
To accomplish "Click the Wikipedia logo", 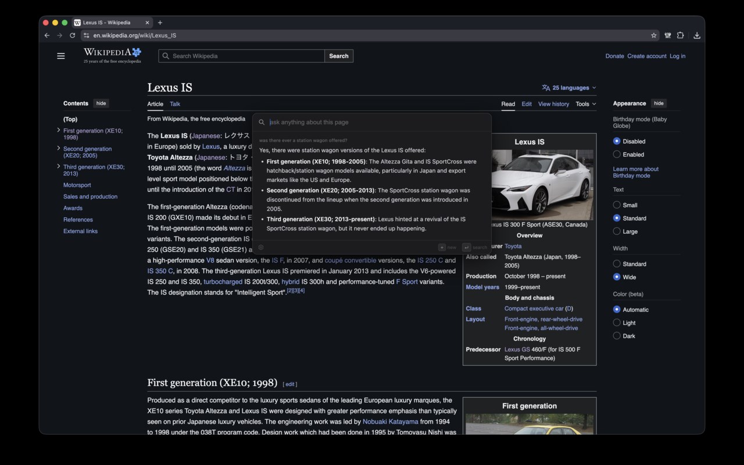I will (x=112, y=56).
